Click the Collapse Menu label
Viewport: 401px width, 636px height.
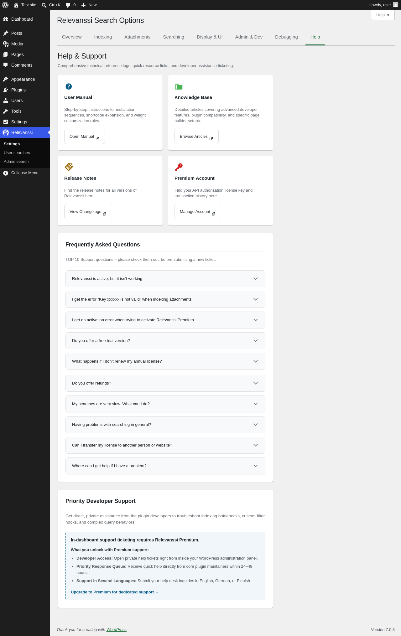(25, 173)
